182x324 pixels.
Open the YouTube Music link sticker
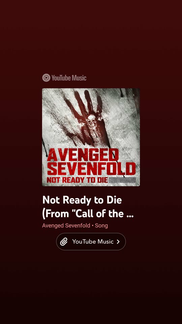click(91, 242)
